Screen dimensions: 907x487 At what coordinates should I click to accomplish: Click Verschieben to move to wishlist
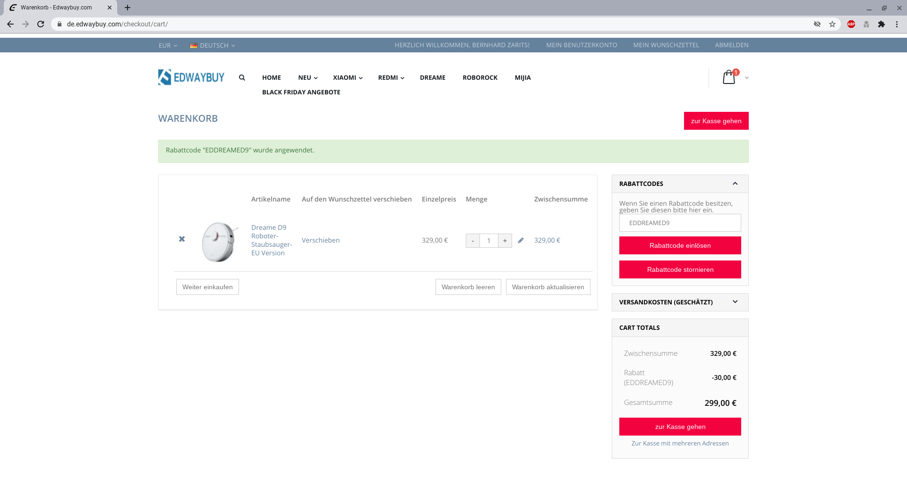click(x=321, y=240)
